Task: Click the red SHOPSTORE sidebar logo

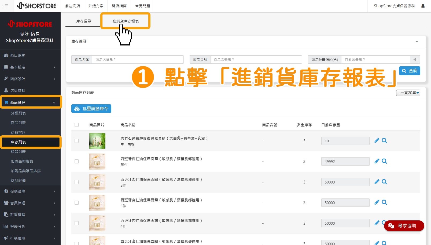Action: tap(30, 24)
